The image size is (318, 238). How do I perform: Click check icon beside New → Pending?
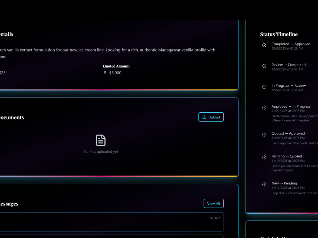click(x=264, y=184)
